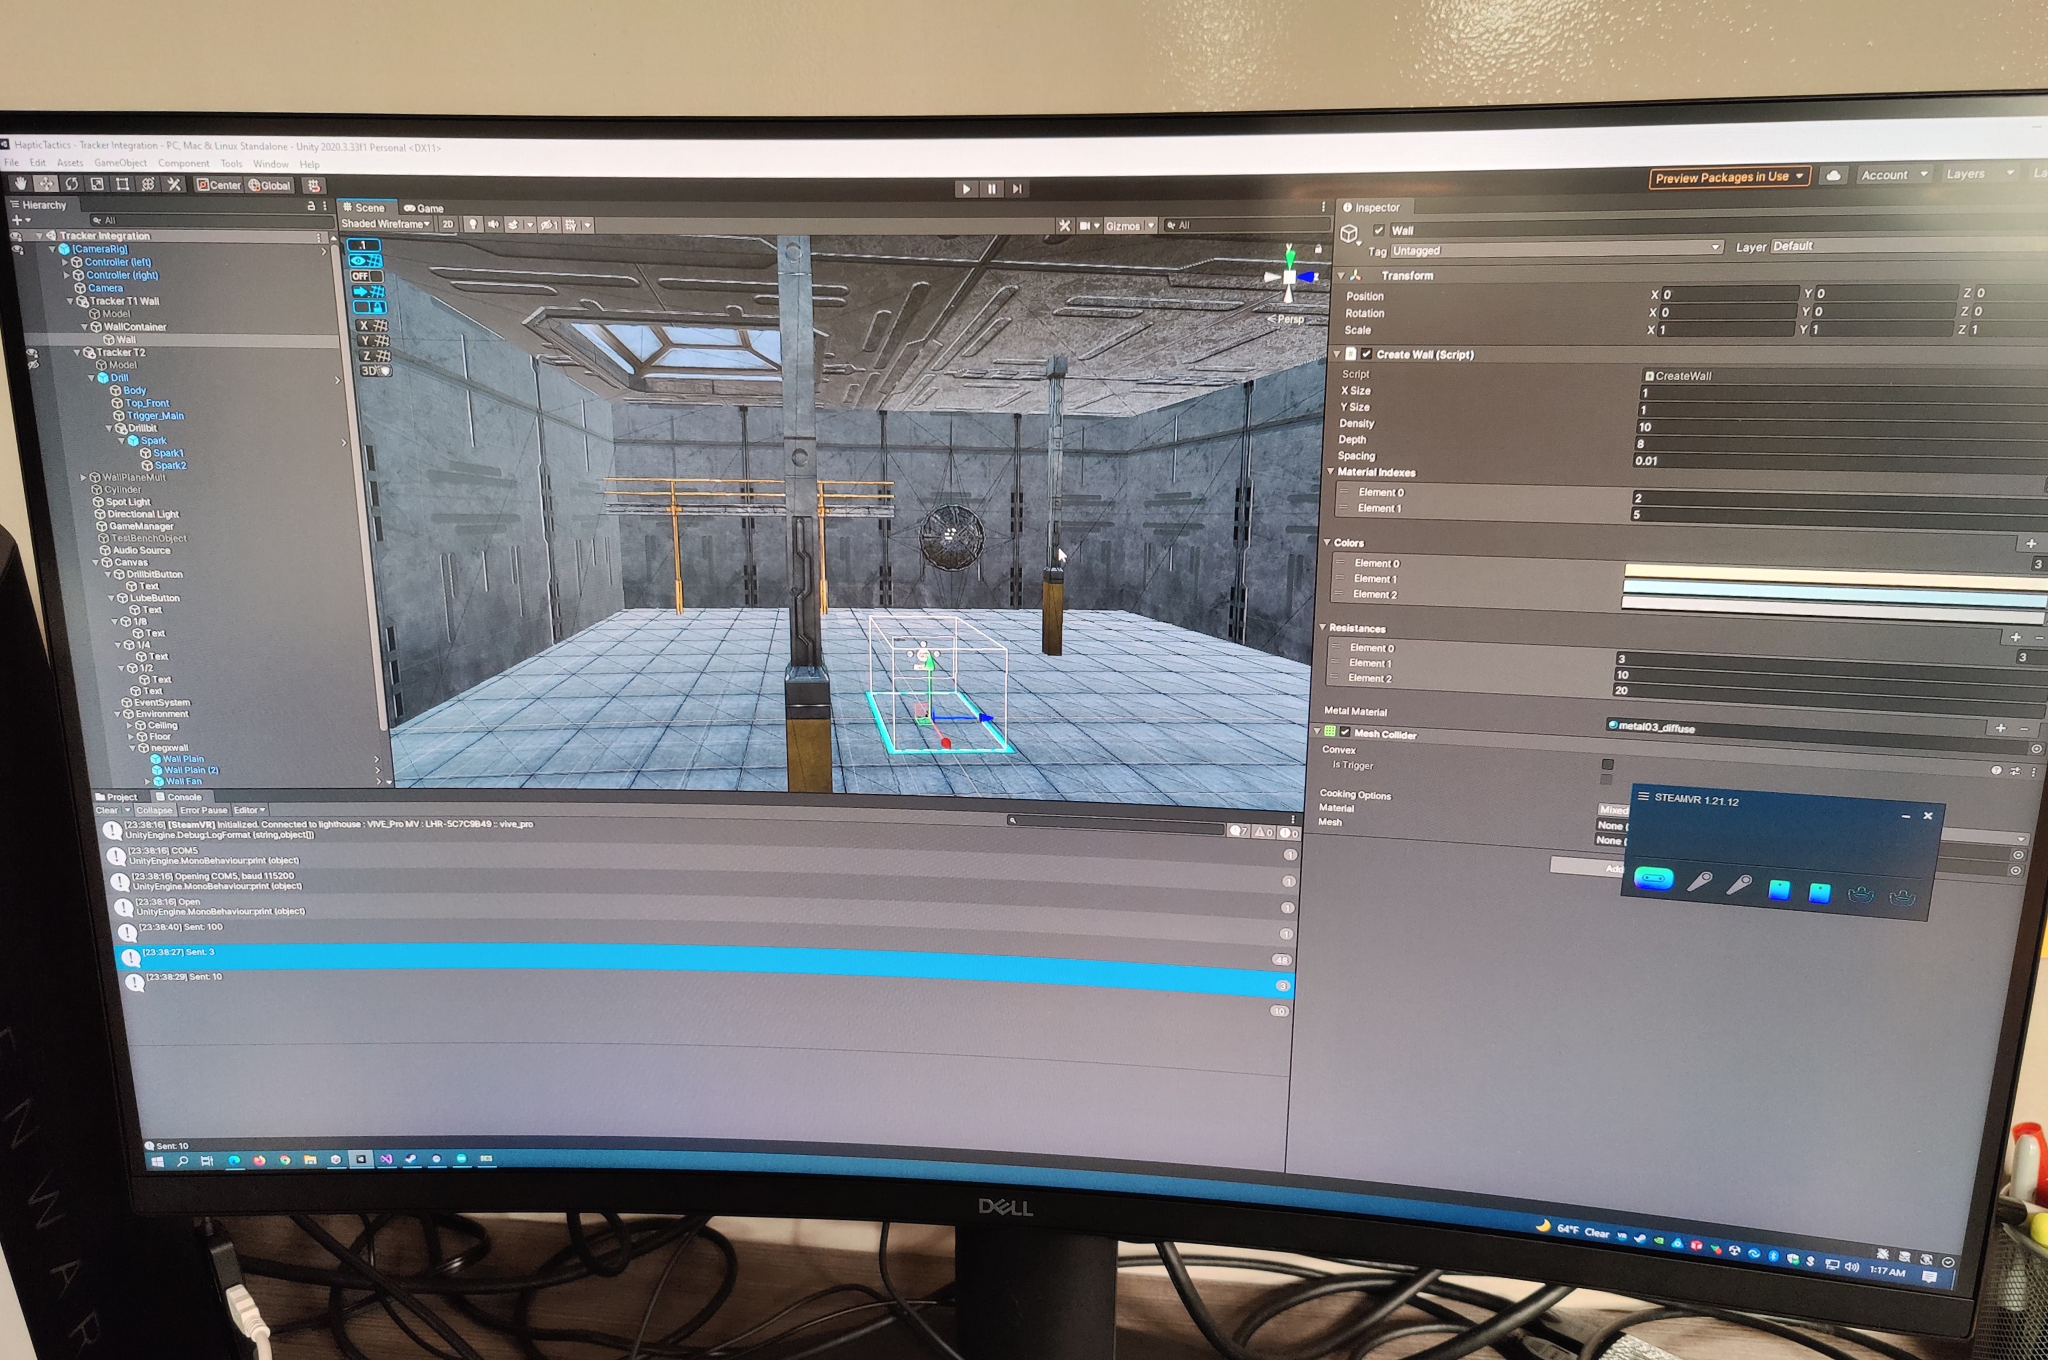Select the Scale tool
The image size is (2048, 1360).
pos(97,184)
